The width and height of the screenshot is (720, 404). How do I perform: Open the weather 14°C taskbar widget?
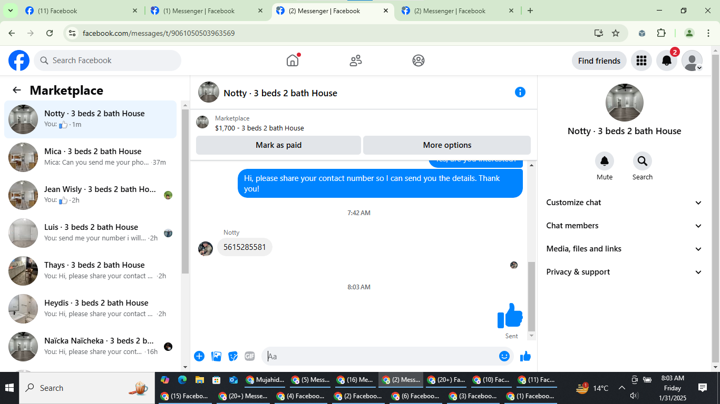coord(593,388)
